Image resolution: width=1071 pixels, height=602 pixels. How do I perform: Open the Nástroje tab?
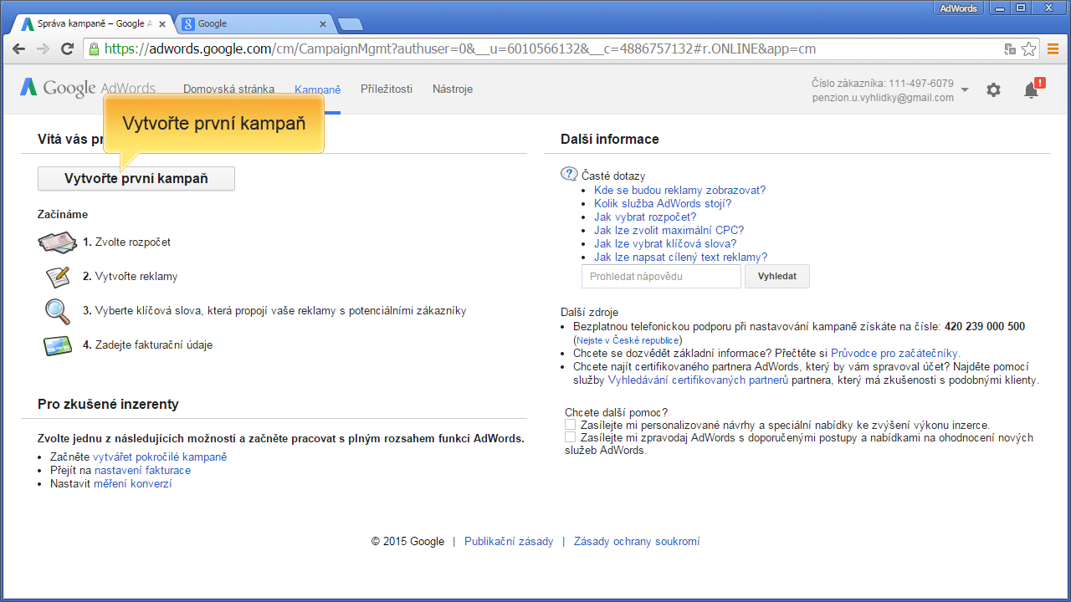[453, 89]
